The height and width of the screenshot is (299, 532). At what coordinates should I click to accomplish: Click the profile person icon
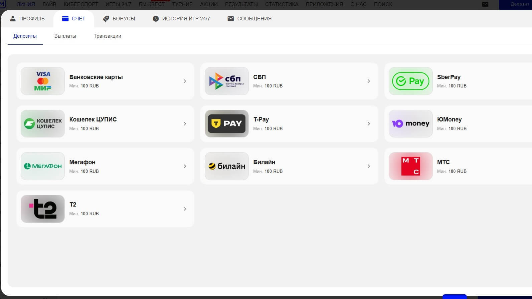coord(13,19)
